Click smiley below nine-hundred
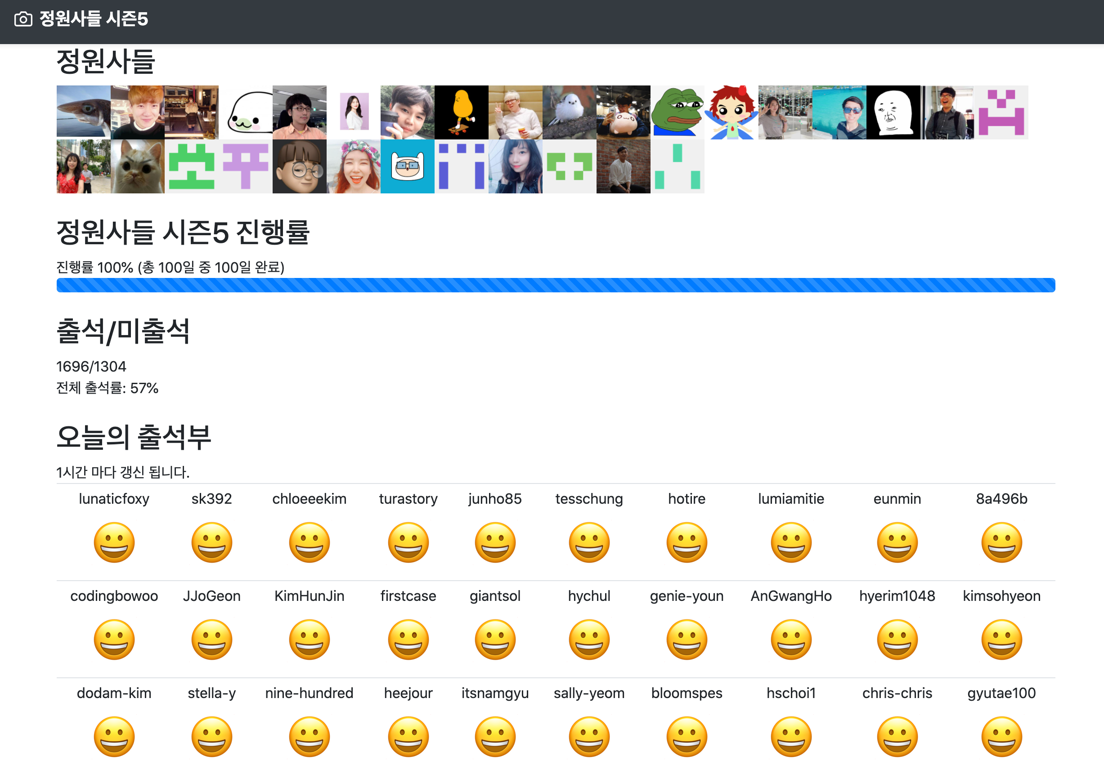The height and width of the screenshot is (779, 1104). 309,737
